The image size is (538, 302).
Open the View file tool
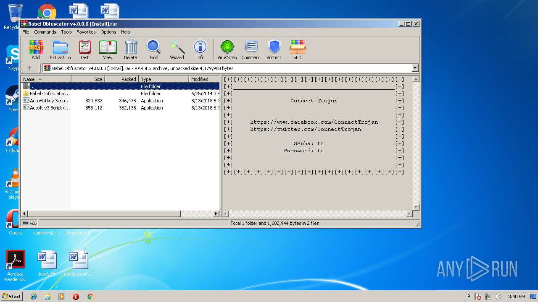[x=108, y=50]
